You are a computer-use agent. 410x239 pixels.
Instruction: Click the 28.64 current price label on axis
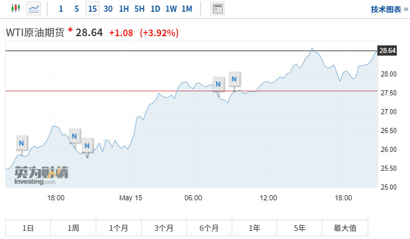[388, 50]
